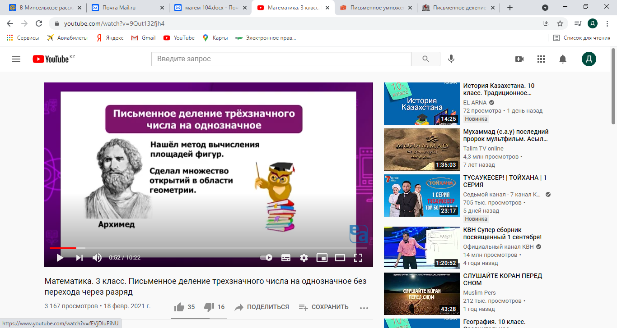Open Gmail bookmark
The height and width of the screenshot is (328, 617).
point(143,38)
